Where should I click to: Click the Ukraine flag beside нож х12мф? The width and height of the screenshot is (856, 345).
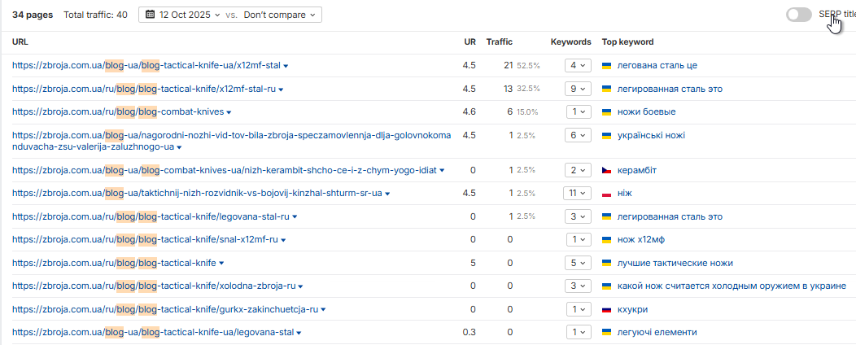606,240
